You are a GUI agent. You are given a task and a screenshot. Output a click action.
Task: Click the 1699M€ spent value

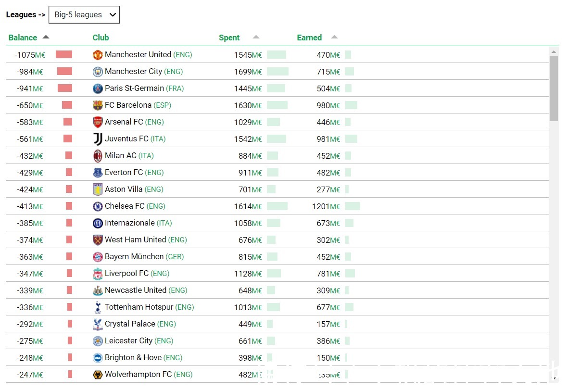248,72
